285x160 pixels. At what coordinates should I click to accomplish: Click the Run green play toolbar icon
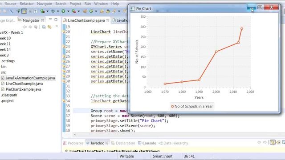point(63,11)
